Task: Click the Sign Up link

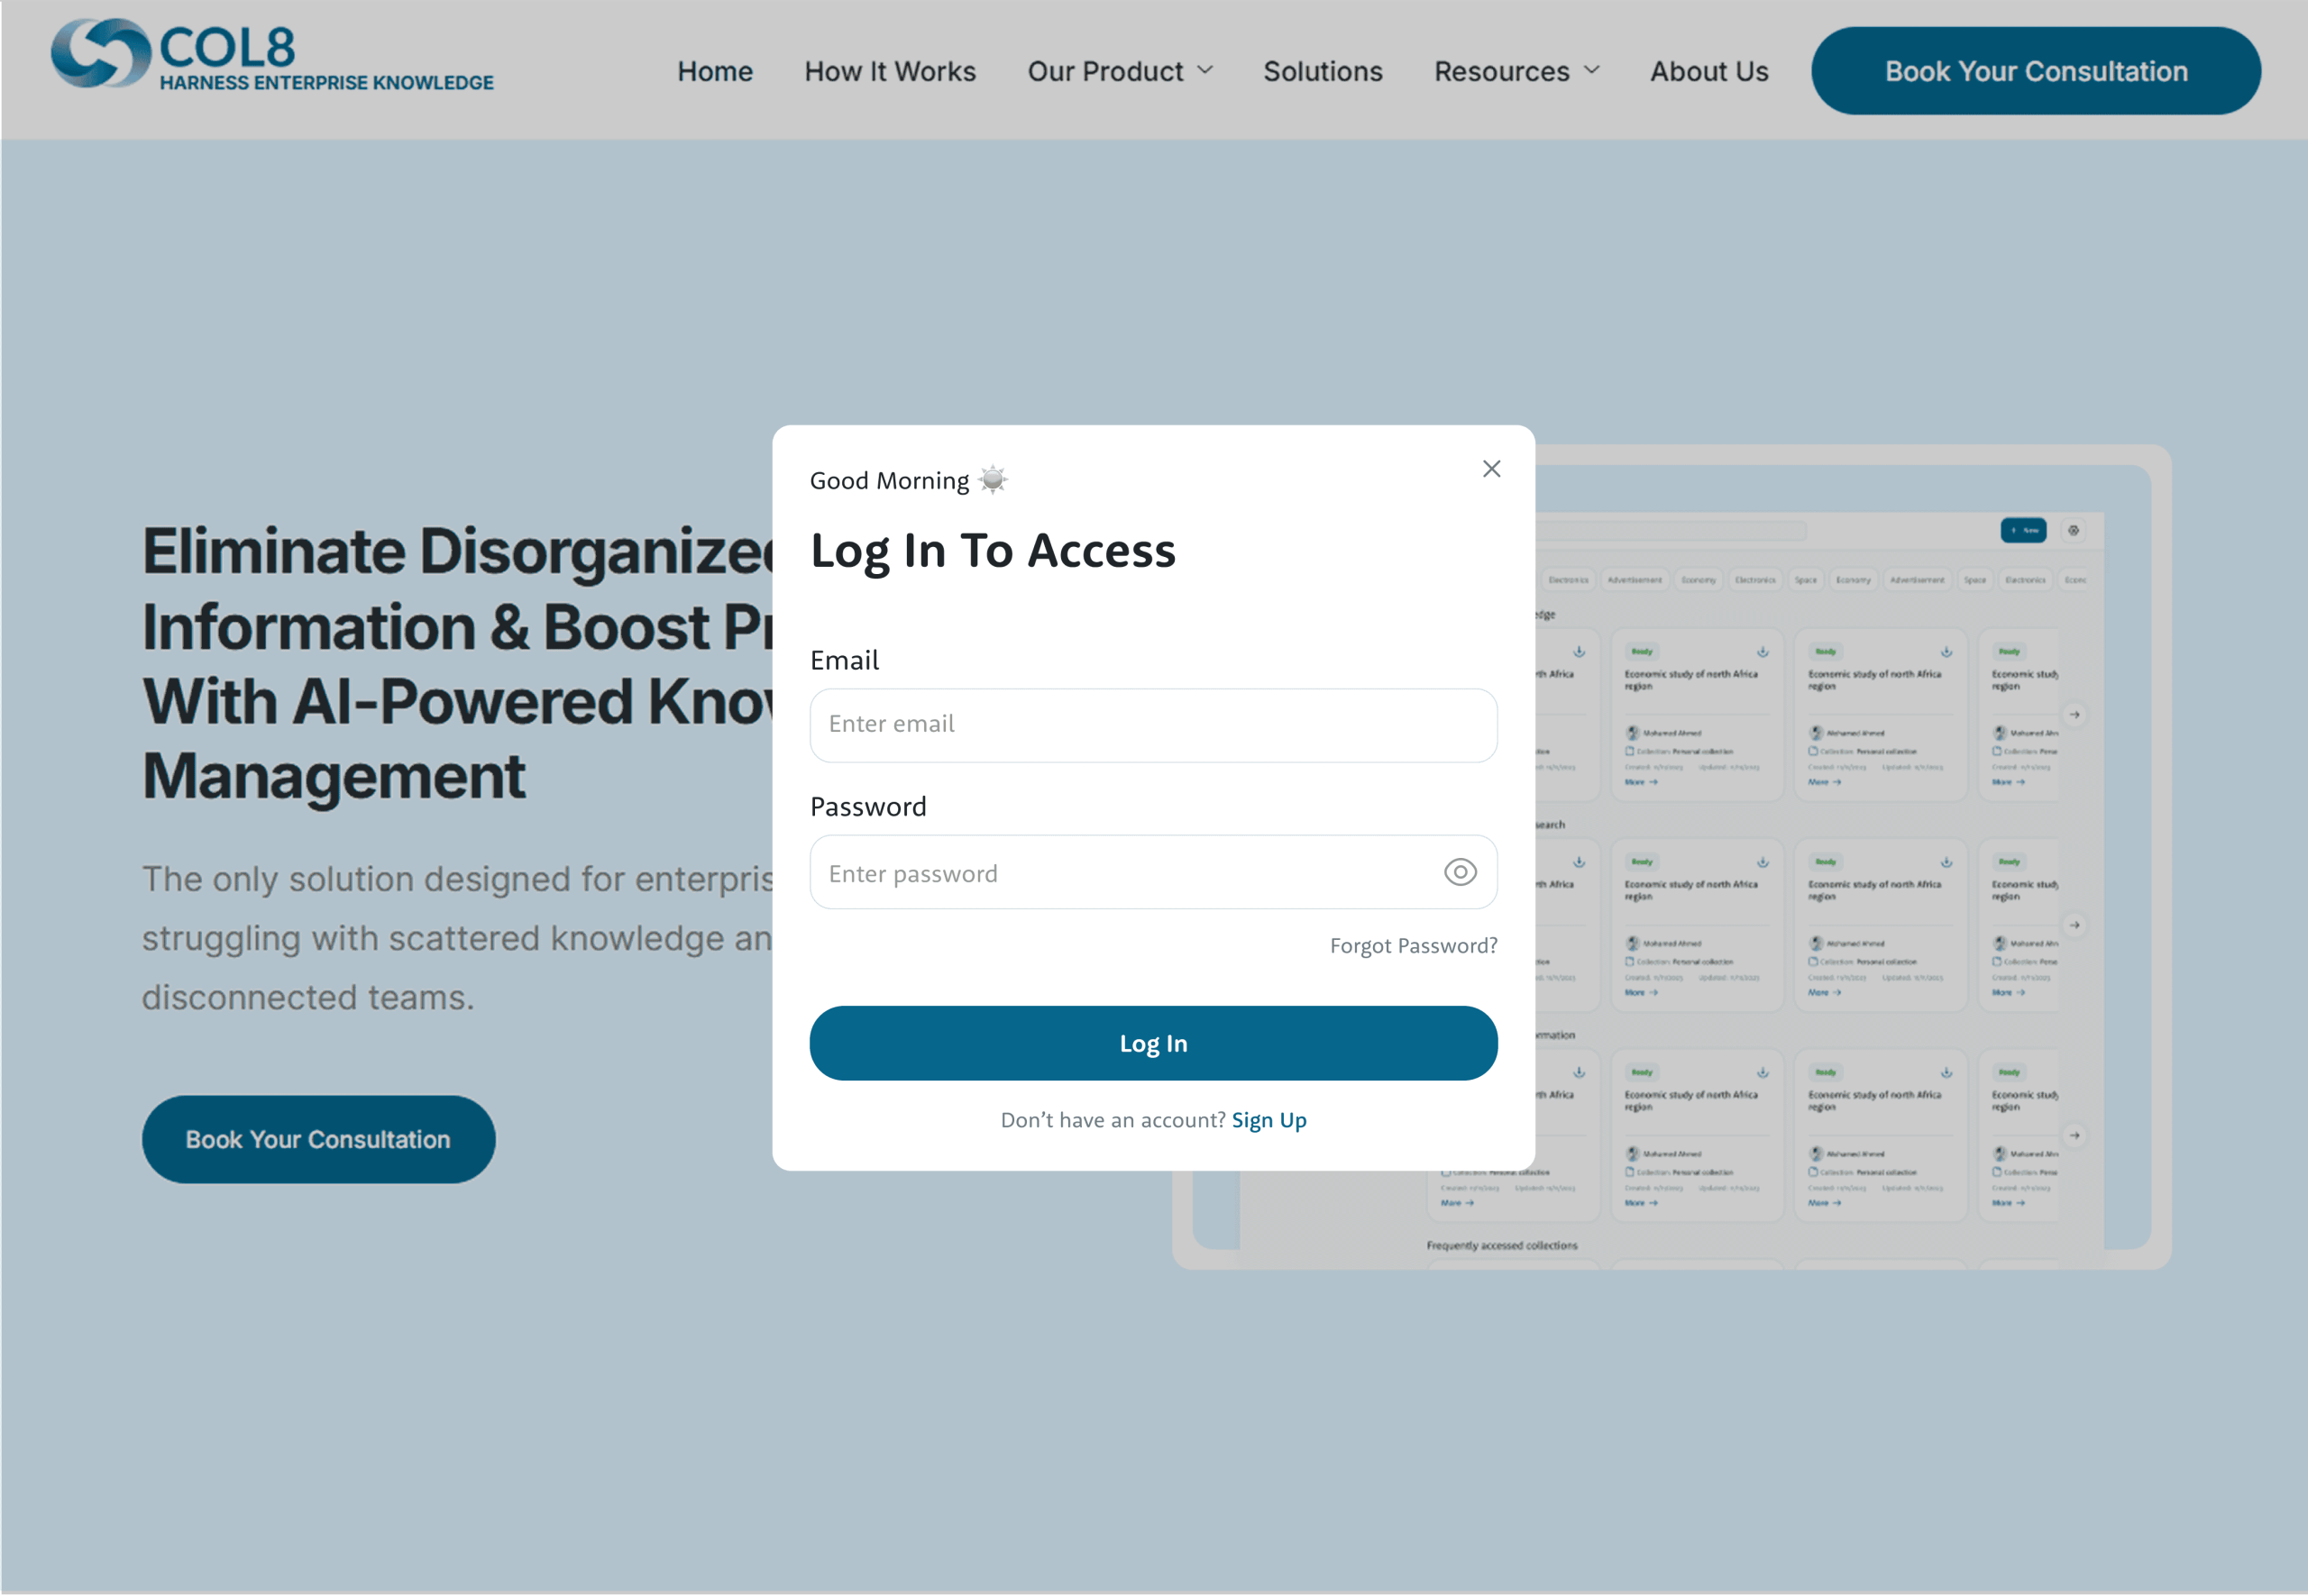Action: [x=1268, y=1120]
